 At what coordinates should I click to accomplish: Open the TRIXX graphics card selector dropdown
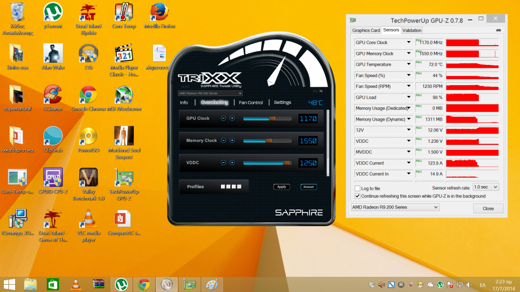pos(210,93)
